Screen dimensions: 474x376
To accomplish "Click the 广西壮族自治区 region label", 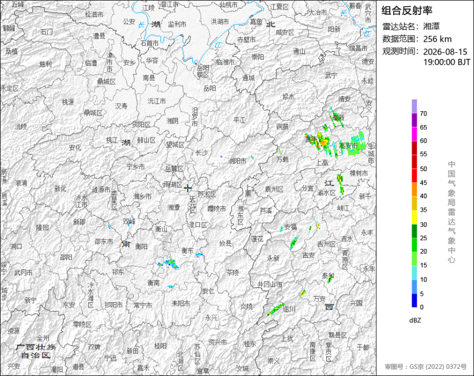I will point(36,351).
